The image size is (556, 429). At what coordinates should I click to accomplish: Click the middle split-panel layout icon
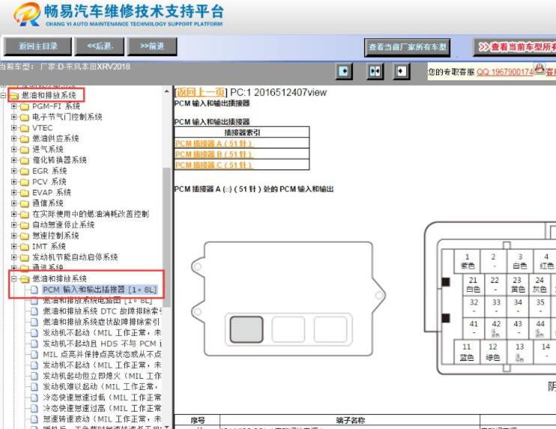(375, 71)
